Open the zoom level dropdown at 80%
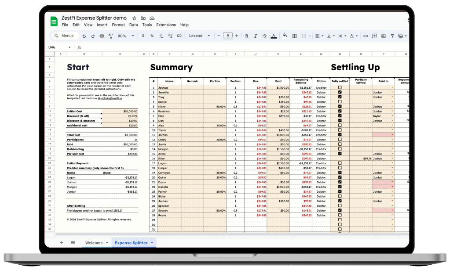Viewport: 450px width, 270px height. coord(124,36)
